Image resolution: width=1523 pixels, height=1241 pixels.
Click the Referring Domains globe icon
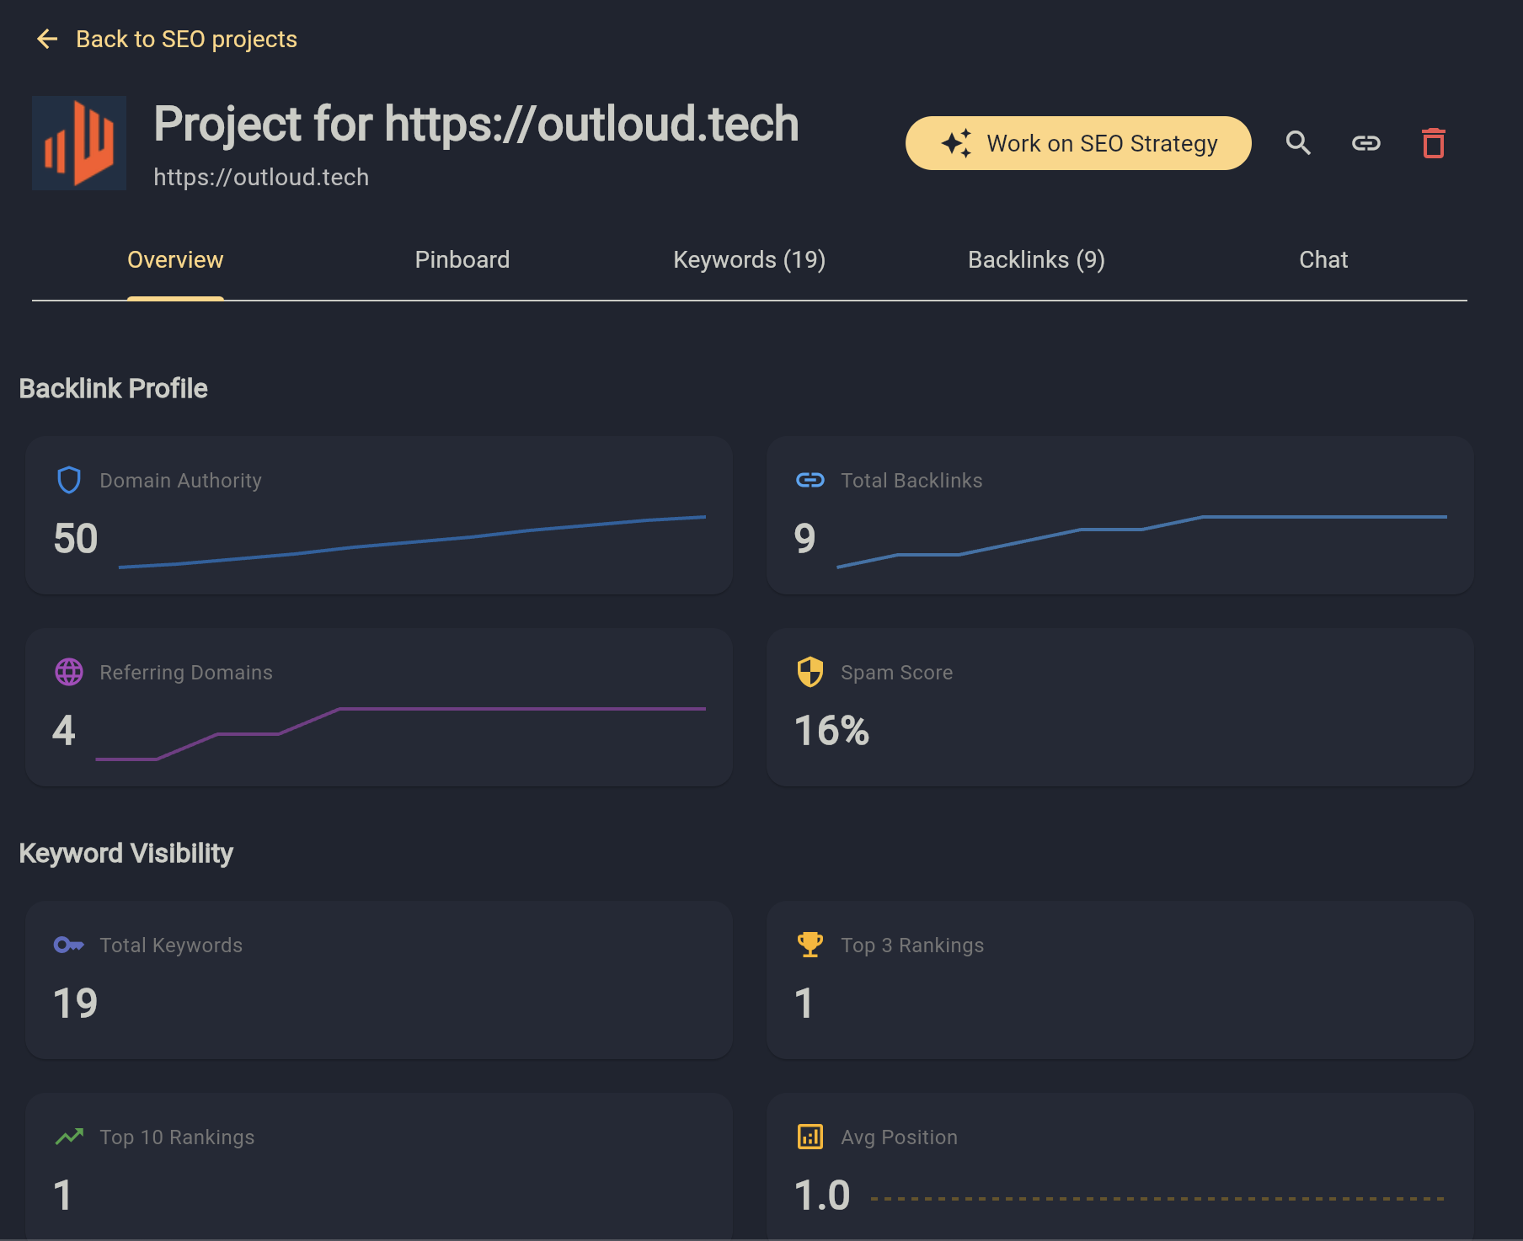(69, 672)
